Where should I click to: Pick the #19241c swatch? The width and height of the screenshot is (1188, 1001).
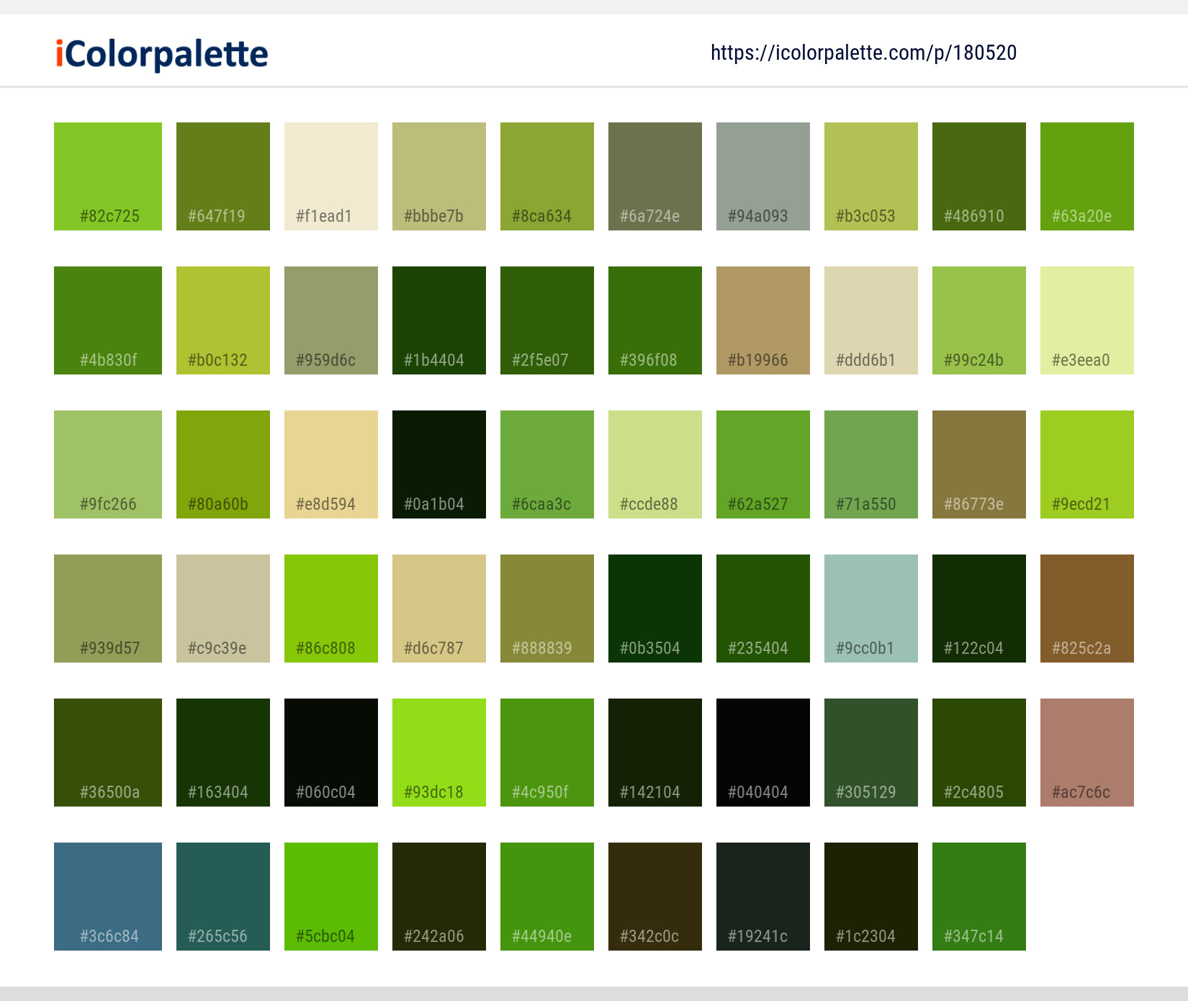pos(763,897)
